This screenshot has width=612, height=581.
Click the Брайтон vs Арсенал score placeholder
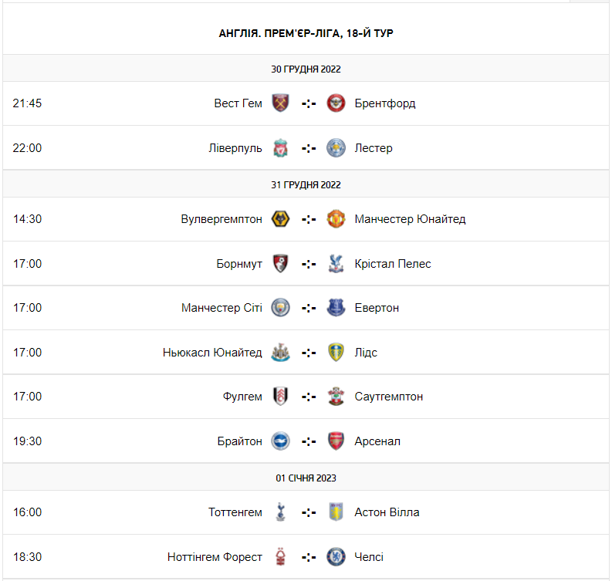[309, 441]
